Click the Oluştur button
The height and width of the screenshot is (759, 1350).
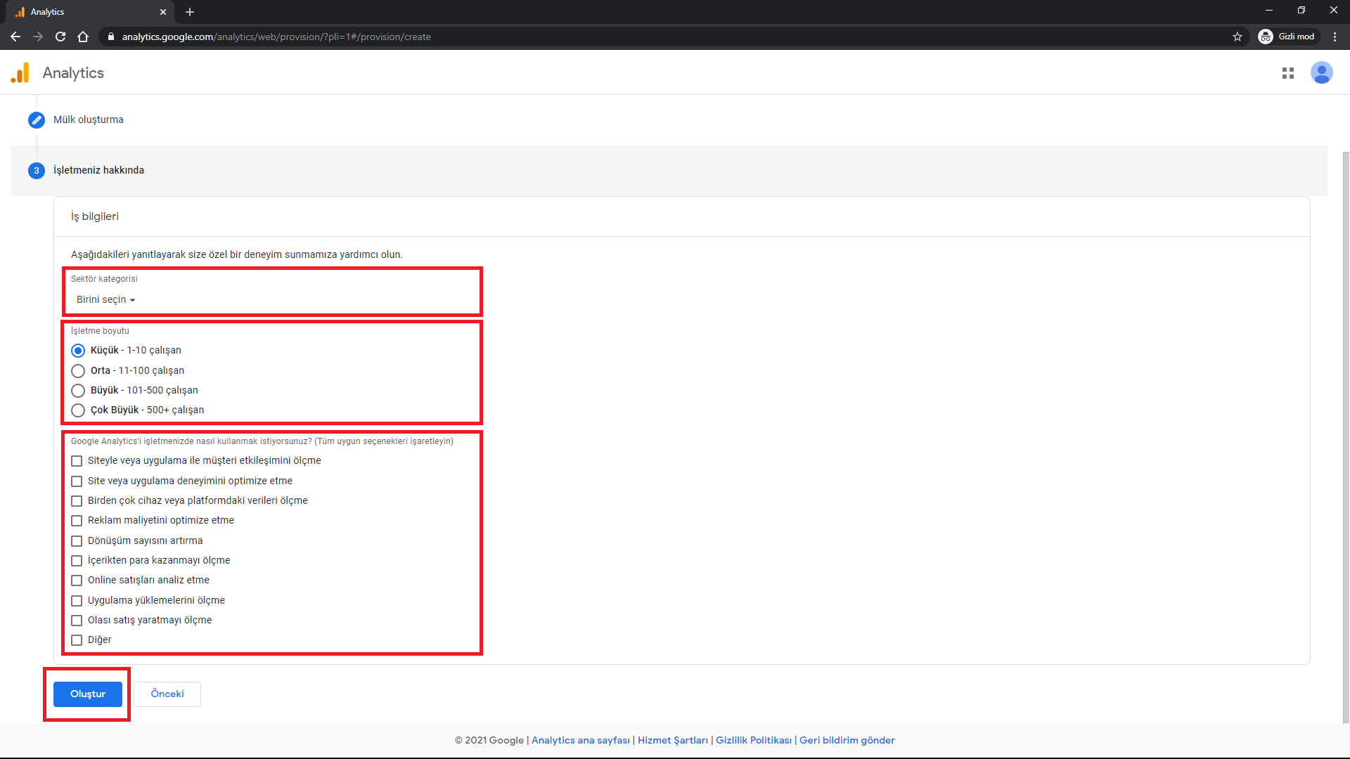pyautogui.click(x=88, y=694)
